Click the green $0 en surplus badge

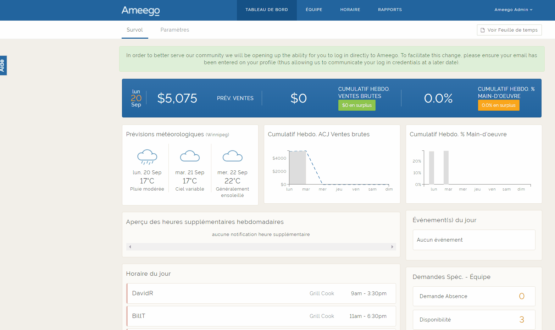tap(357, 105)
